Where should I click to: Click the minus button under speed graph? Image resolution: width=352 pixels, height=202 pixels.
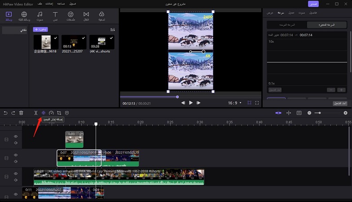click(331, 90)
